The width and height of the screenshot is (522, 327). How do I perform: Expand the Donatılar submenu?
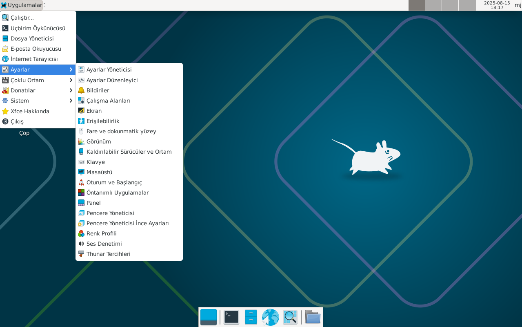click(38, 90)
